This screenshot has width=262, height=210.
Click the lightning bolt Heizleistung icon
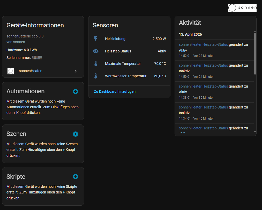pyautogui.click(x=96, y=39)
